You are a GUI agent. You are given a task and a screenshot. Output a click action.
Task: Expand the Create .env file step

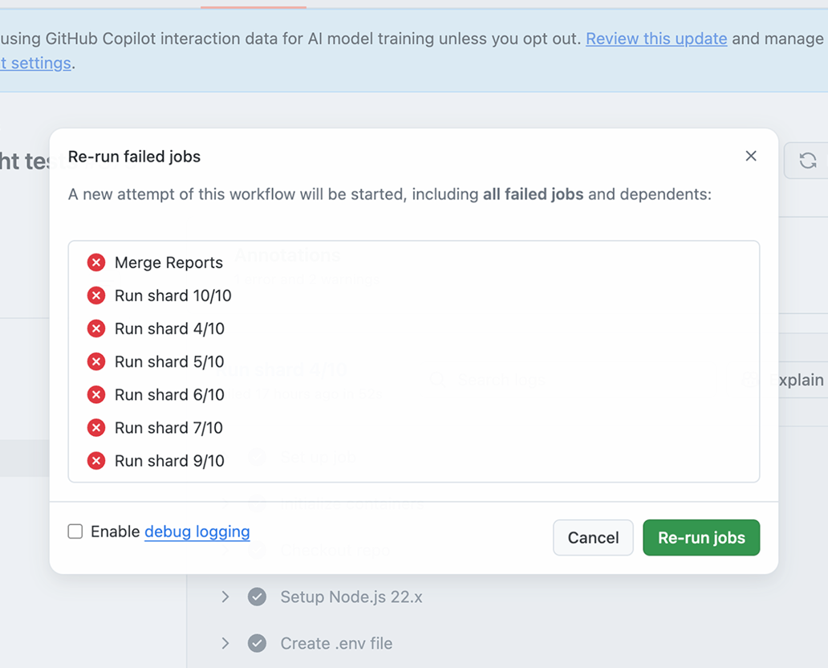pyautogui.click(x=225, y=643)
